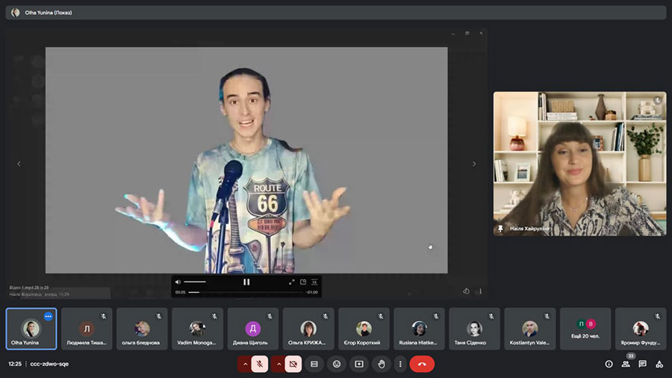The height and width of the screenshot is (378, 672).
Task: Open the Activities panel icon
Action: point(659,364)
